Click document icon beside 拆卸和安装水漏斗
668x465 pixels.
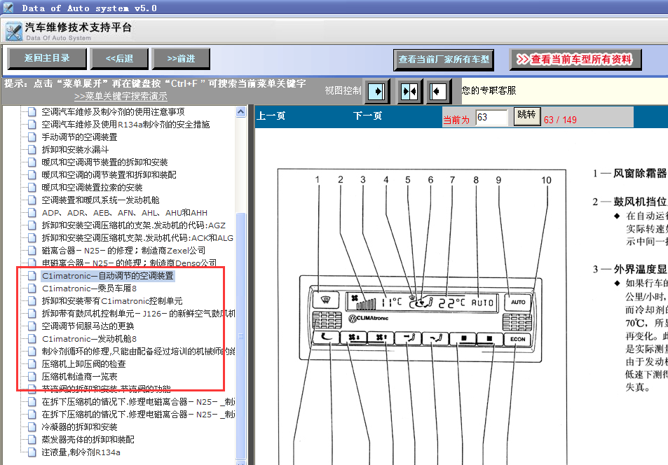coord(32,149)
